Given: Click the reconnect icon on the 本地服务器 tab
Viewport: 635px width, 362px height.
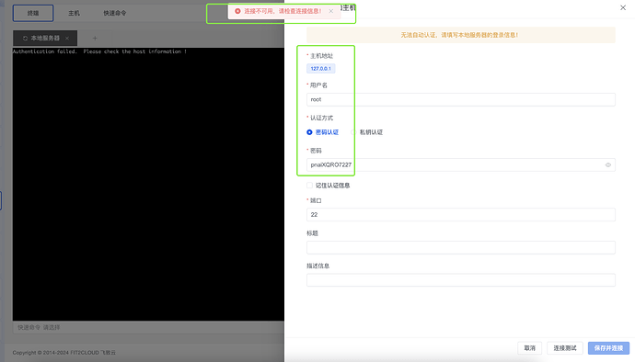Looking at the screenshot, I should click(25, 38).
